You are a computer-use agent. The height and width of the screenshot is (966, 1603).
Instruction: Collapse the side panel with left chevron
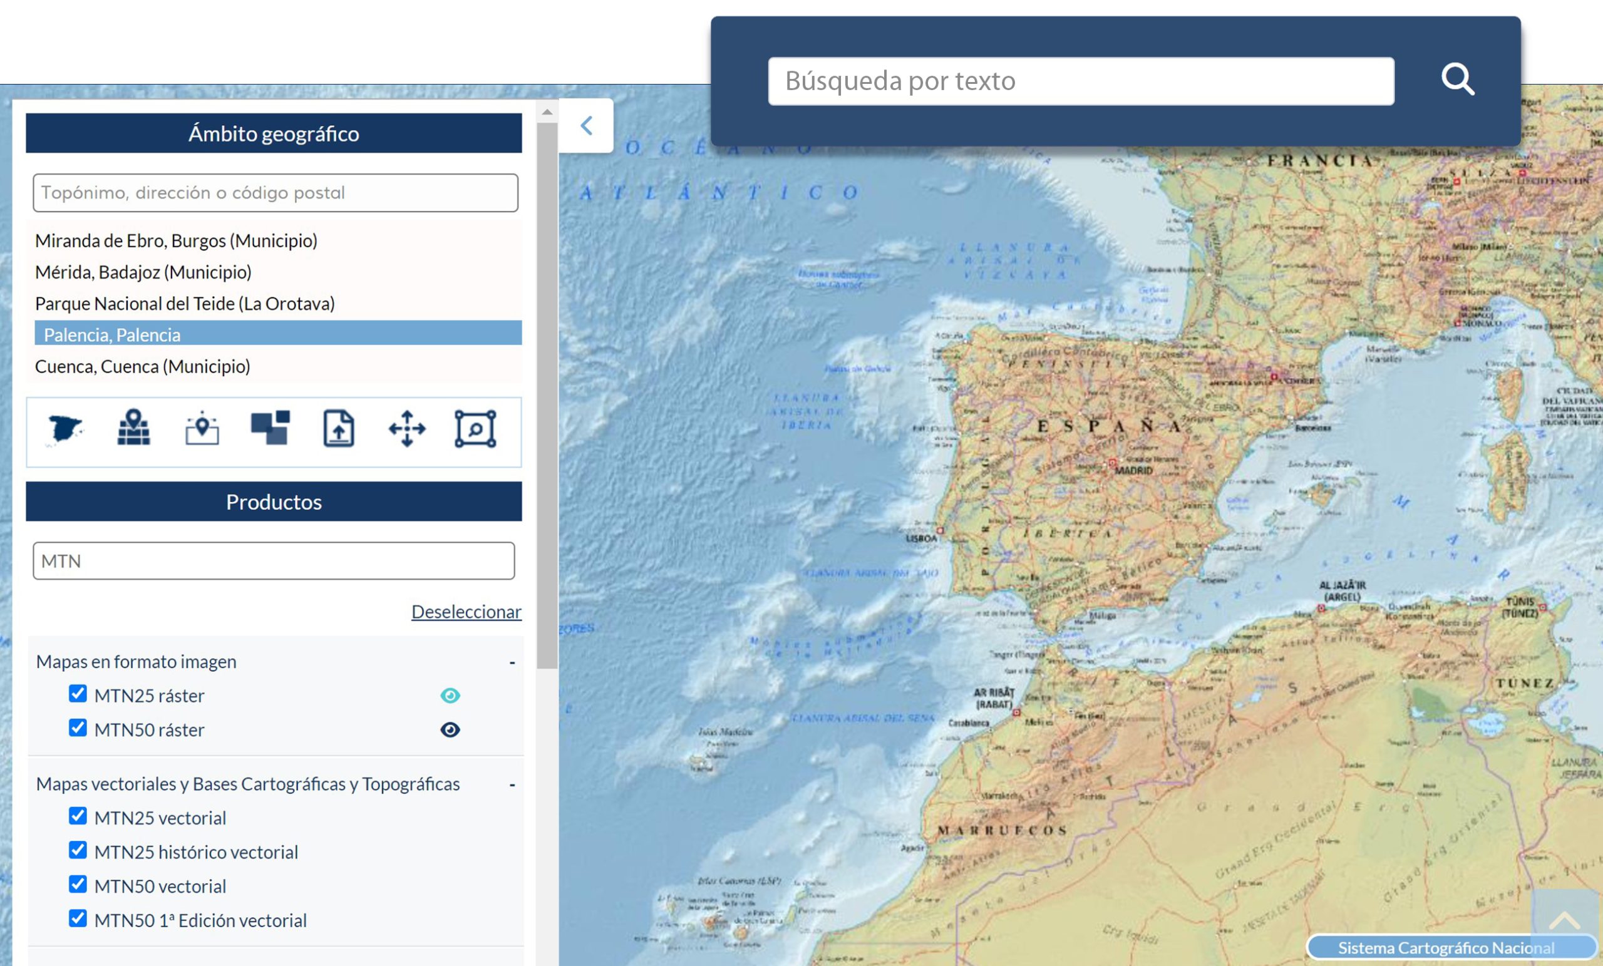click(x=586, y=126)
